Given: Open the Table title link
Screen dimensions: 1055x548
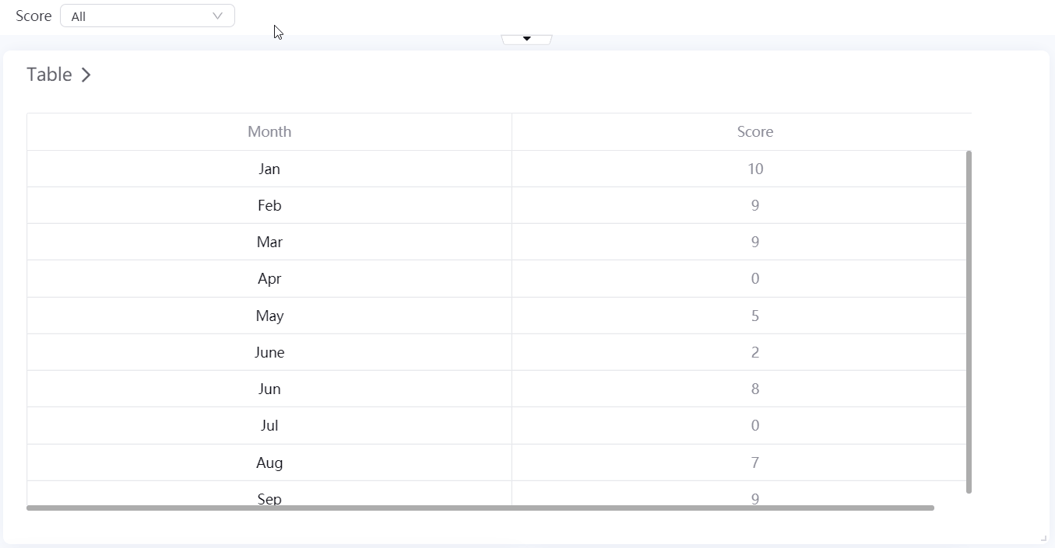Looking at the screenshot, I should [x=49, y=75].
